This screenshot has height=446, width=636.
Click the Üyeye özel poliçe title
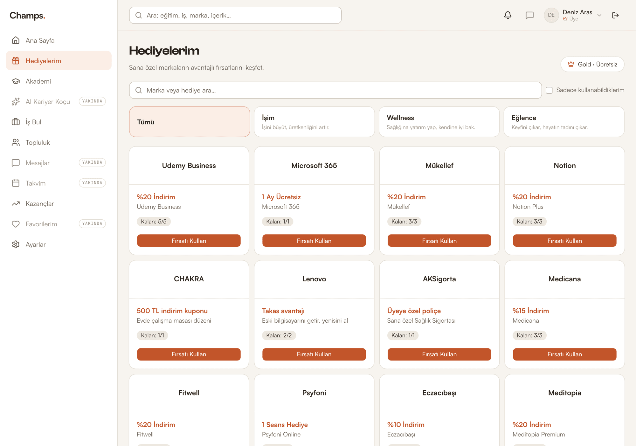(414, 311)
